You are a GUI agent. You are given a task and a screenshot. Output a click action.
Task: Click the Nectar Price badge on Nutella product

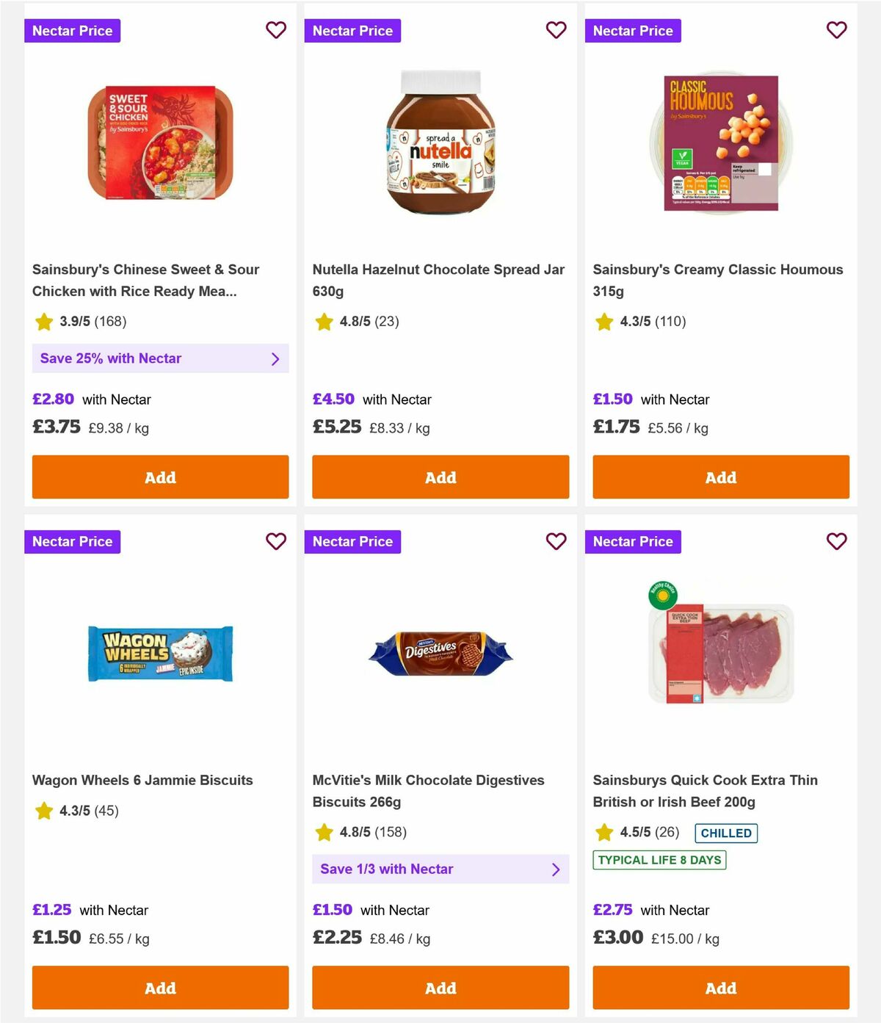click(352, 30)
